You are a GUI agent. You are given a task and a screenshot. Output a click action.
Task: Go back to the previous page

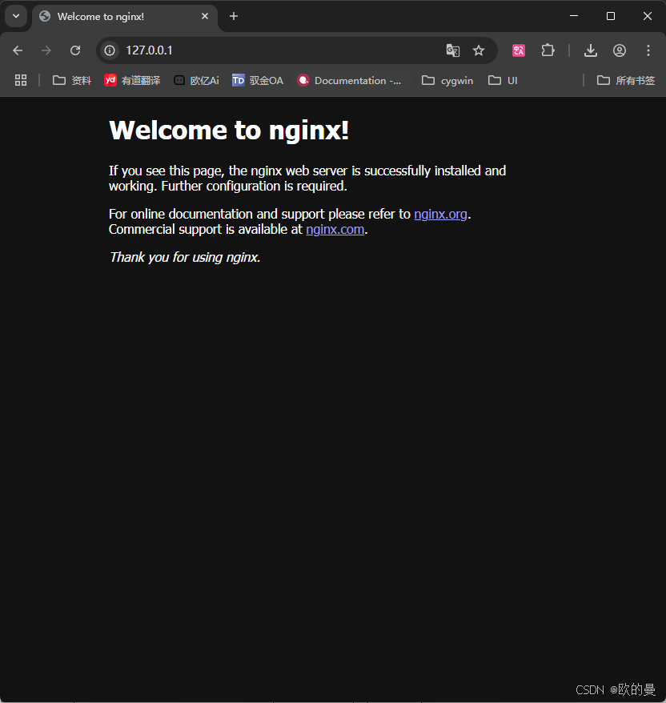[x=18, y=50]
